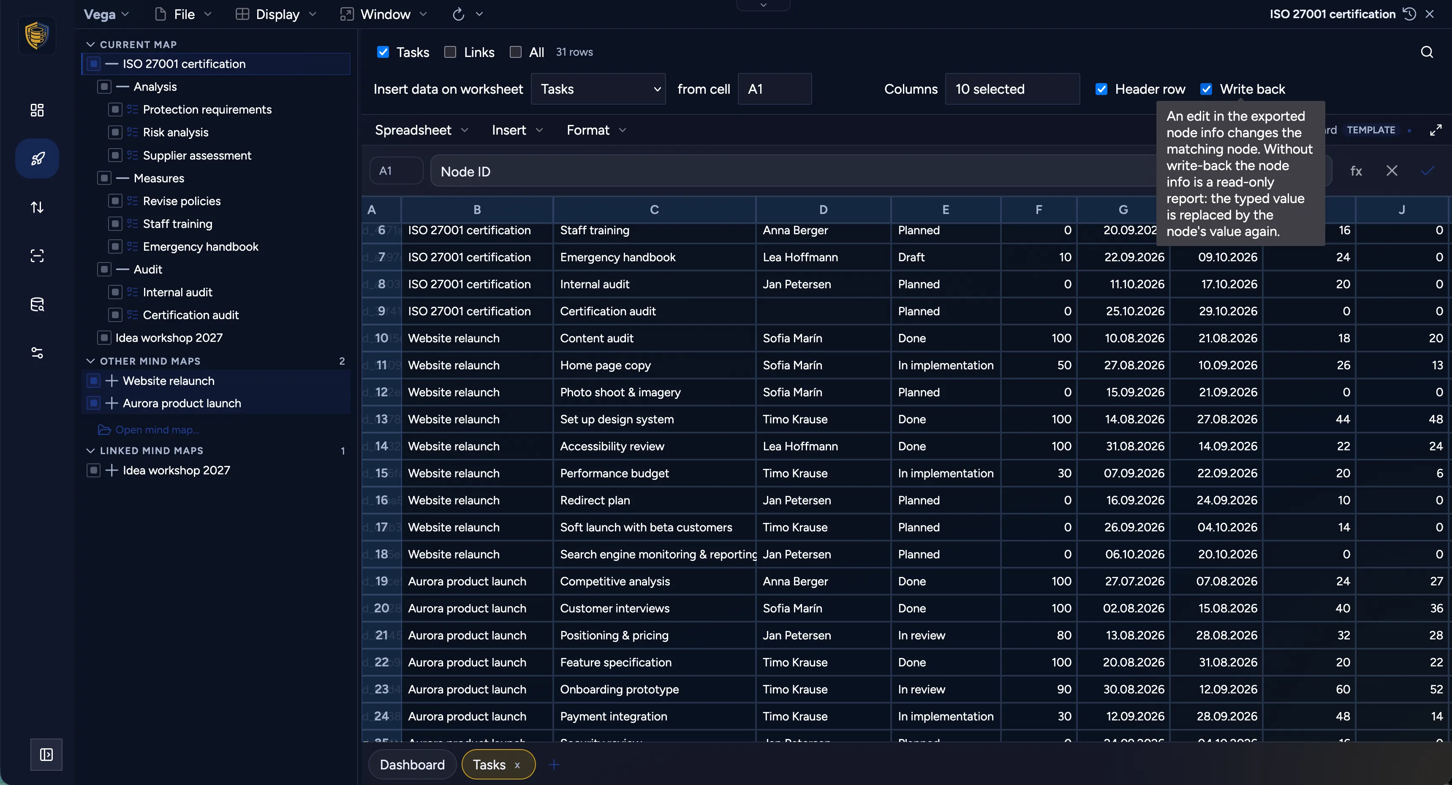This screenshot has width=1452, height=785.
Task: Click the Window icon in top bar
Action: coord(347,14)
